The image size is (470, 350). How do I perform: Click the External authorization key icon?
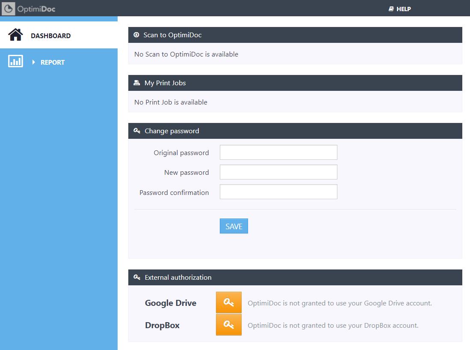pyautogui.click(x=137, y=278)
